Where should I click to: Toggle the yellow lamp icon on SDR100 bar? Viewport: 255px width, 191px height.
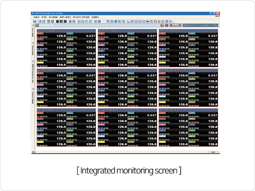166,26
